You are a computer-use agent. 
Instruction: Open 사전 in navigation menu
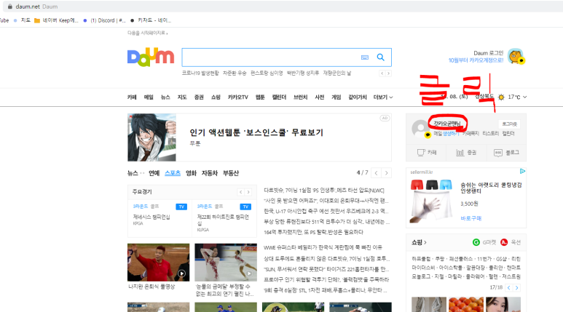[x=320, y=97]
